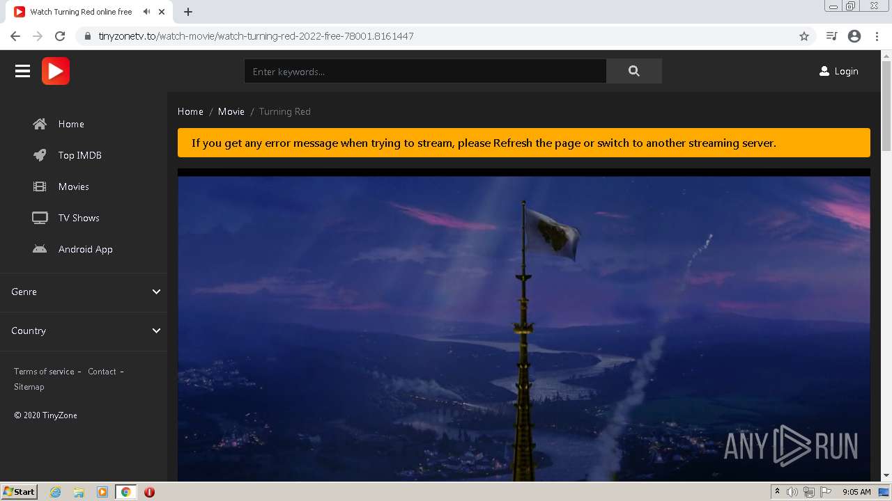Mute the tab via speaker icon
The width and height of the screenshot is (892, 501).
point(146,12)
